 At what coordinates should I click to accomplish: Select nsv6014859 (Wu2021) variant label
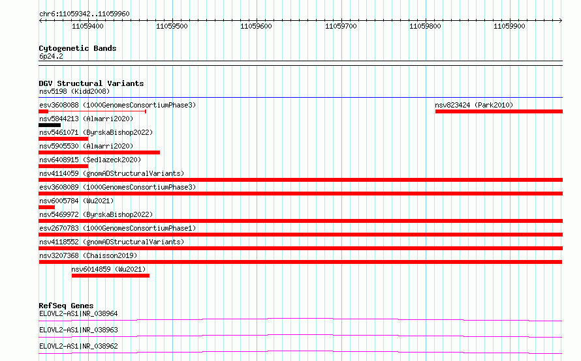(108, 269)
